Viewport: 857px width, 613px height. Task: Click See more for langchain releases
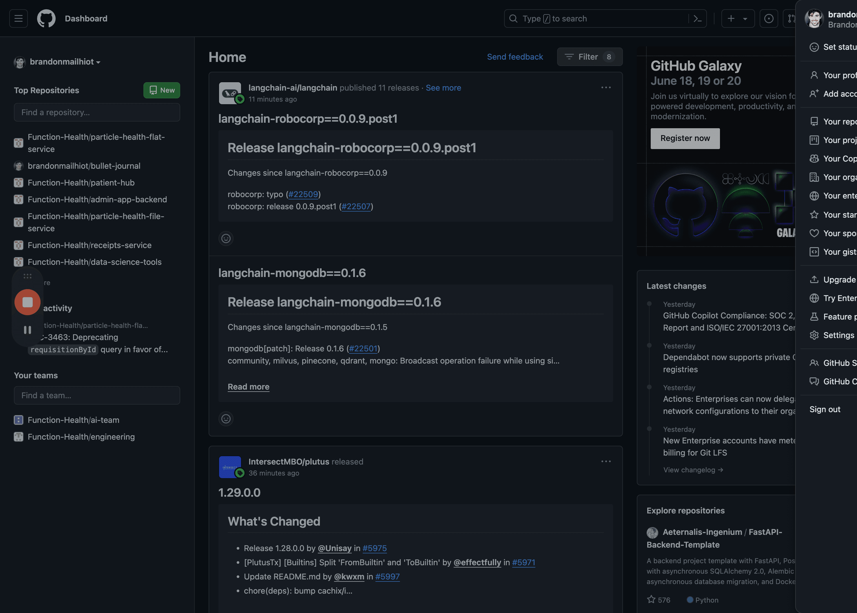point(443,88)
